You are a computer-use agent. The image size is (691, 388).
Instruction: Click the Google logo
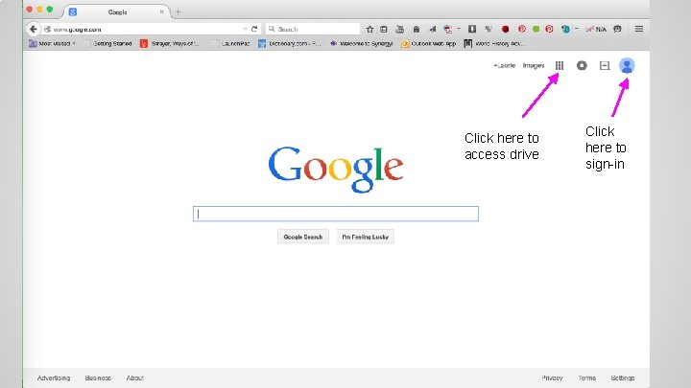click(x=336, y=170)
